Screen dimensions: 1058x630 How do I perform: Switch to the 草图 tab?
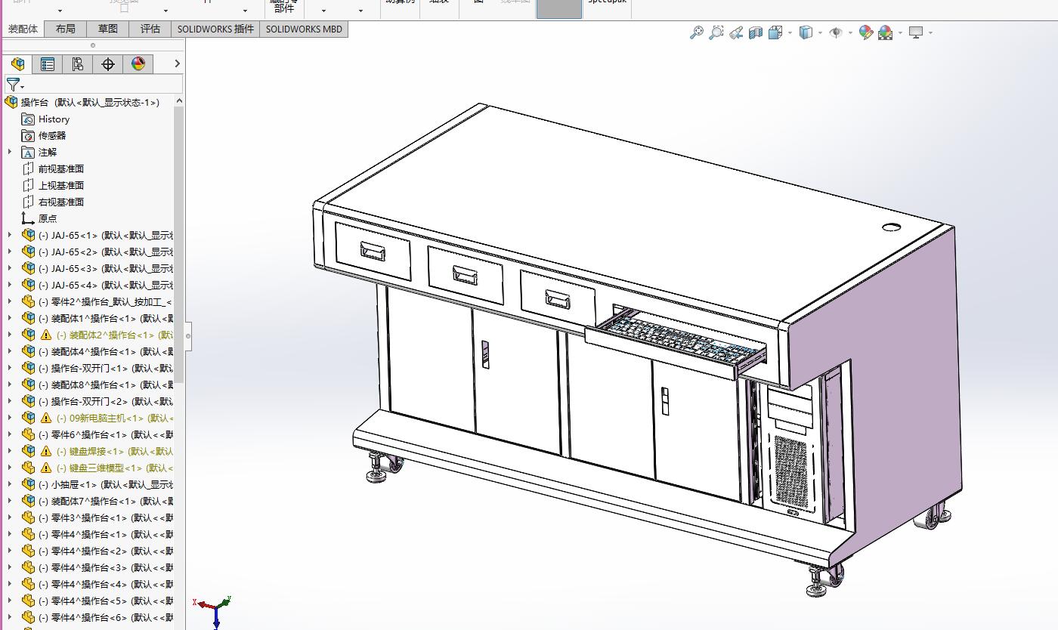tap(108, 29)
